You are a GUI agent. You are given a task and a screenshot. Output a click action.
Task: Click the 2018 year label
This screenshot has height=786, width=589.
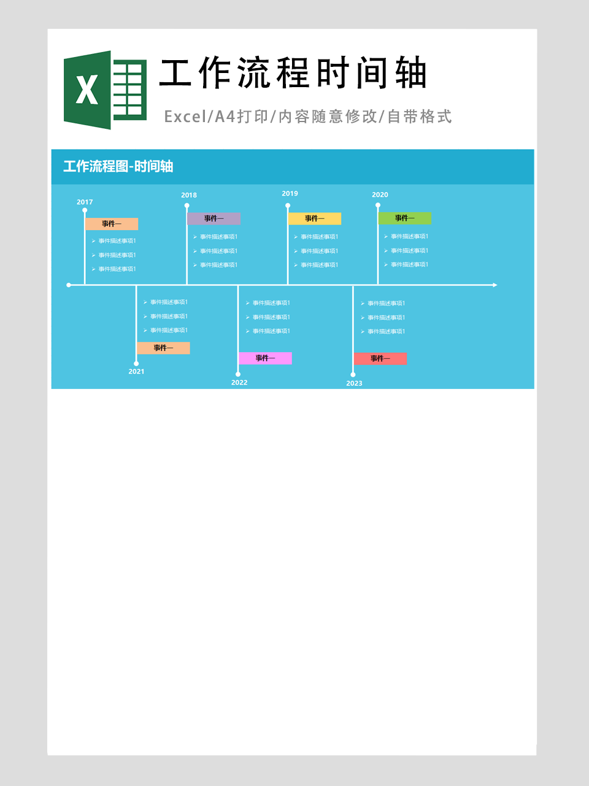coord(189,195)
